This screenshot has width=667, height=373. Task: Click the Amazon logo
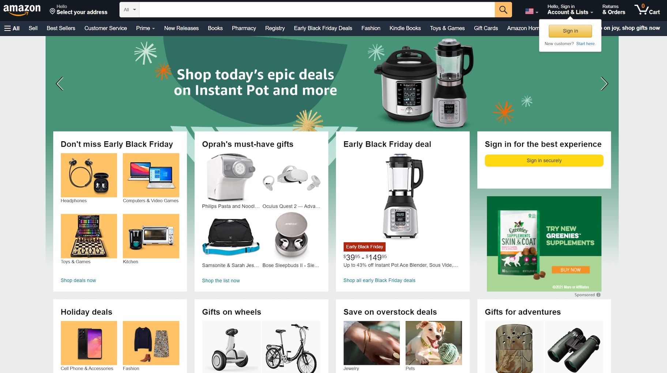coord(22,10)
